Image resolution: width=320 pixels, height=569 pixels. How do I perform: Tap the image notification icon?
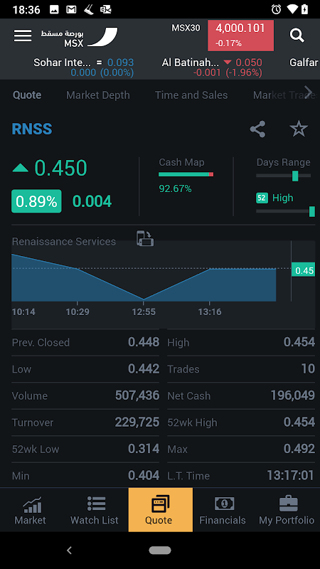(54, 9)
